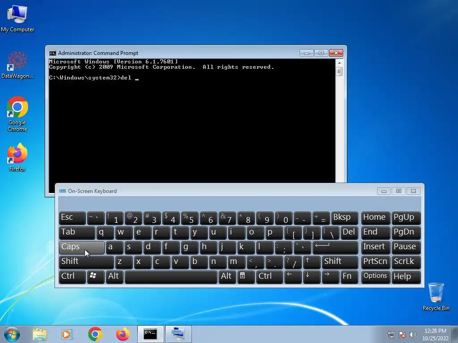This screenshot has width=458, height=343.
Task: Tap the PgUp key
Action: 406,218
